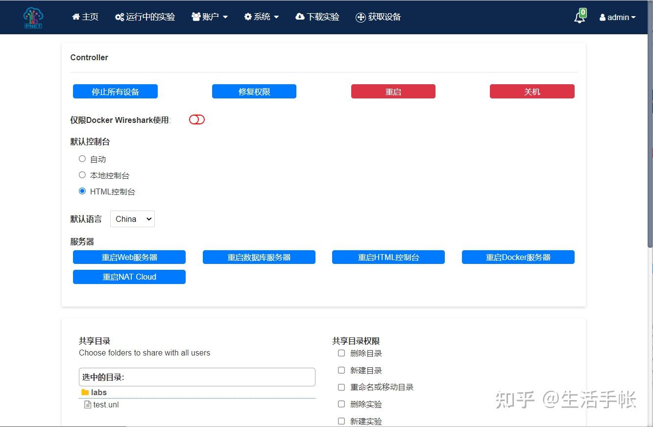Select the 自动 radio option under 默认控制台
The image size is (653, 427).
(82, 158)
